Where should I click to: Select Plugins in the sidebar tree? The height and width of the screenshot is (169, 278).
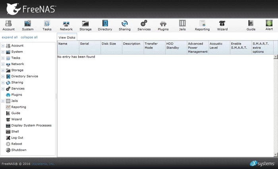pos(17,94)
